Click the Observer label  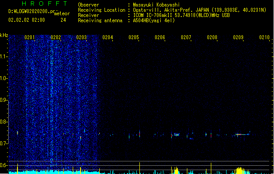coord(88,5)
